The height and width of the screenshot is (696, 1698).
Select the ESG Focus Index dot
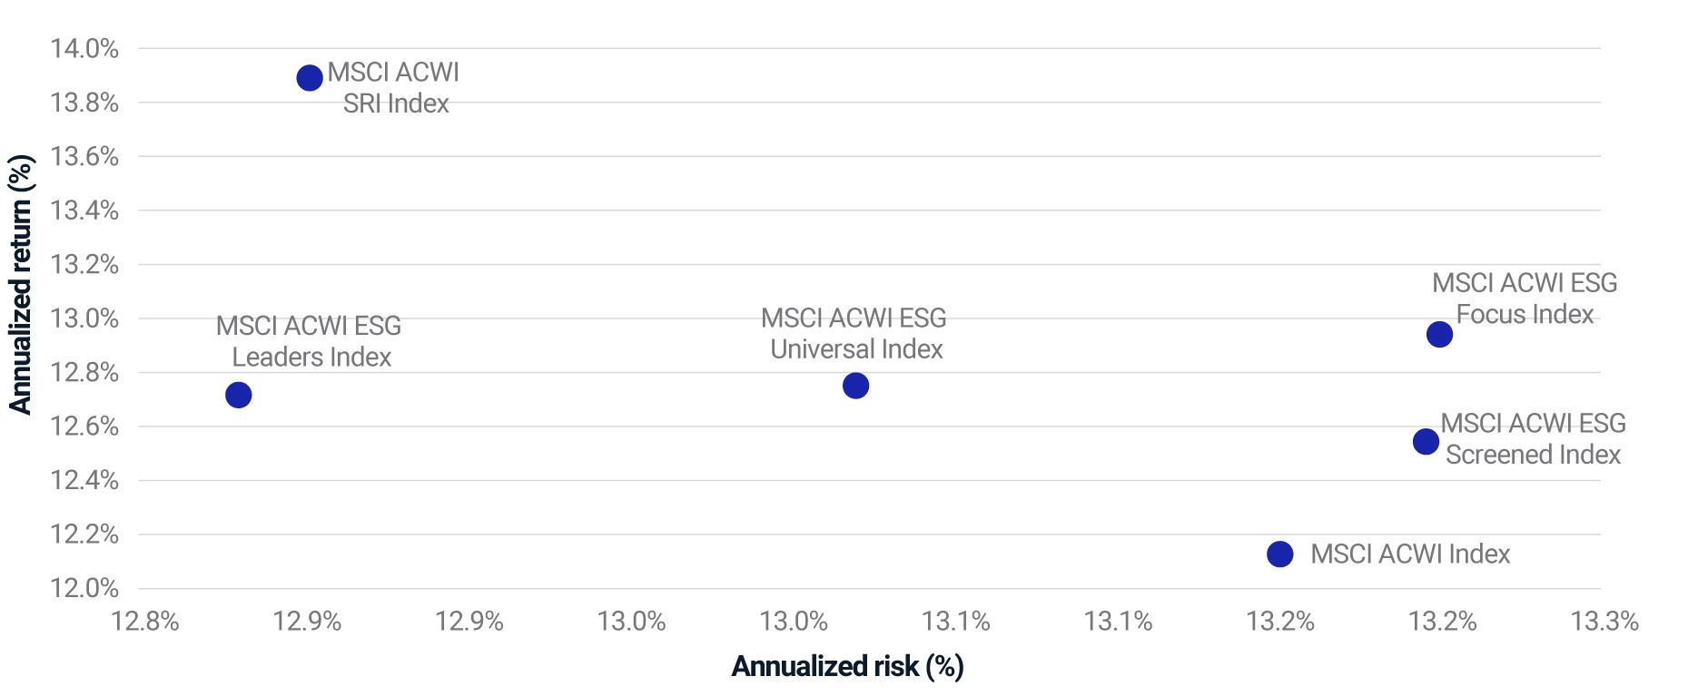[x=1439, y=335]
